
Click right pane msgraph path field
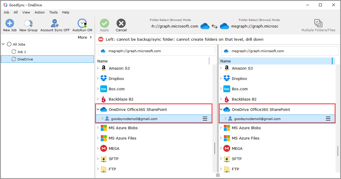[x=280, y=51]
